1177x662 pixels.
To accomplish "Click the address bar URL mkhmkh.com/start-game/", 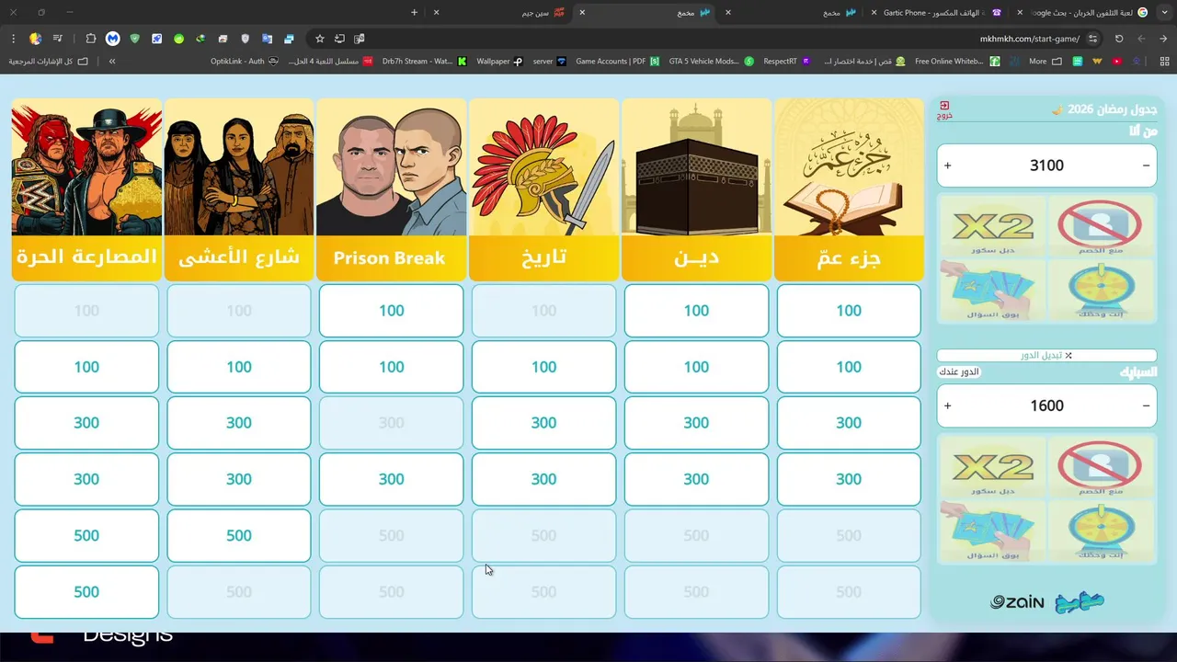I will coord(1029,39).
